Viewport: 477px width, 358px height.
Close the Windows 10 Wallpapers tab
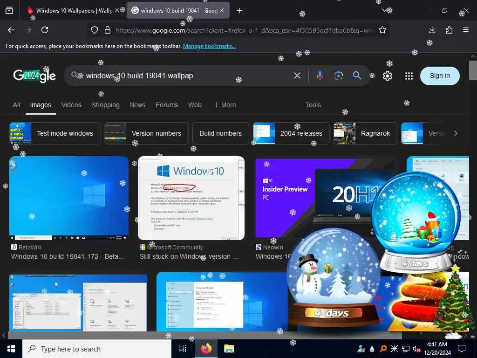pos(117,11)
